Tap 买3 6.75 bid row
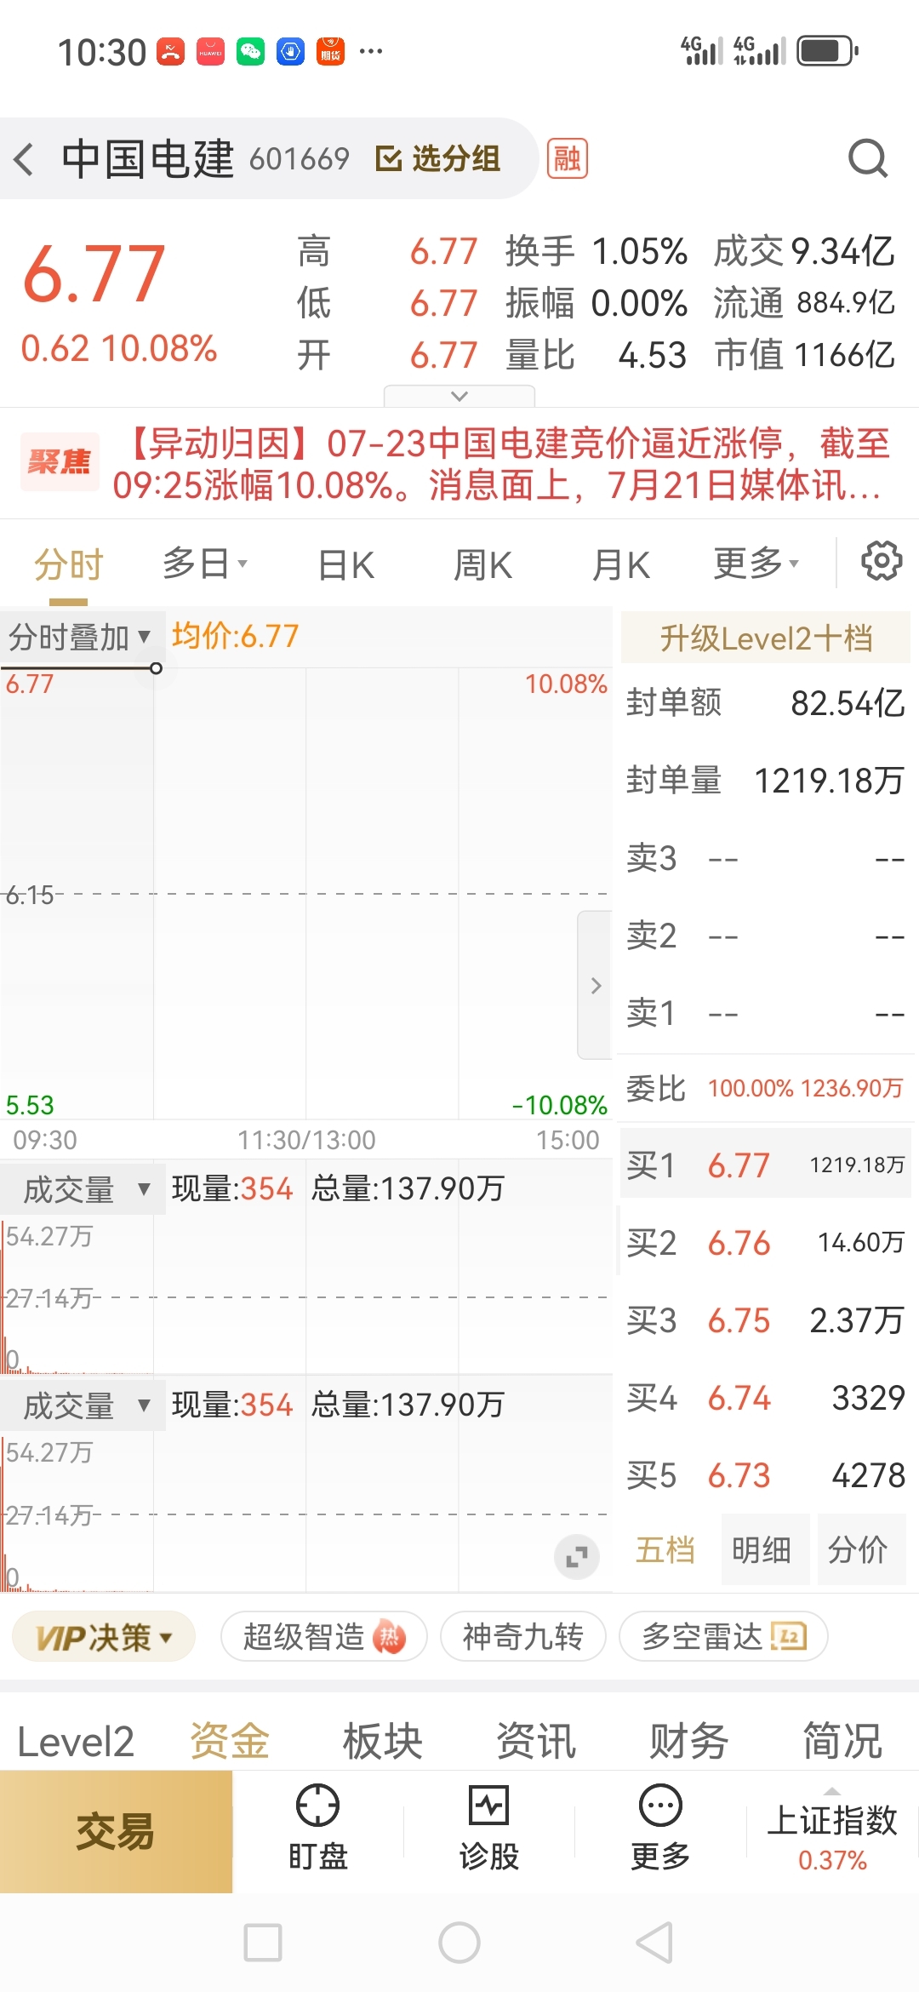The image size is (919, 1992). [x=766, y=1320]
